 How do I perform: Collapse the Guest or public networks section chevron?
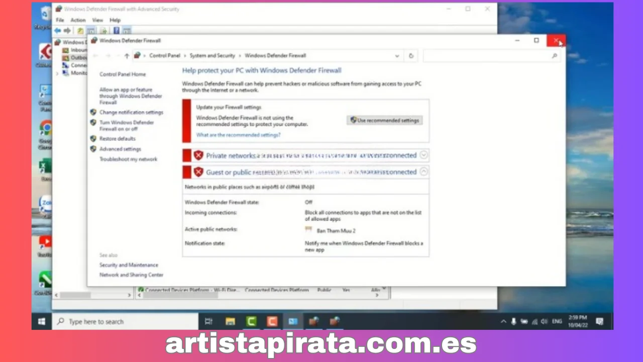click(x=423, y=172)
